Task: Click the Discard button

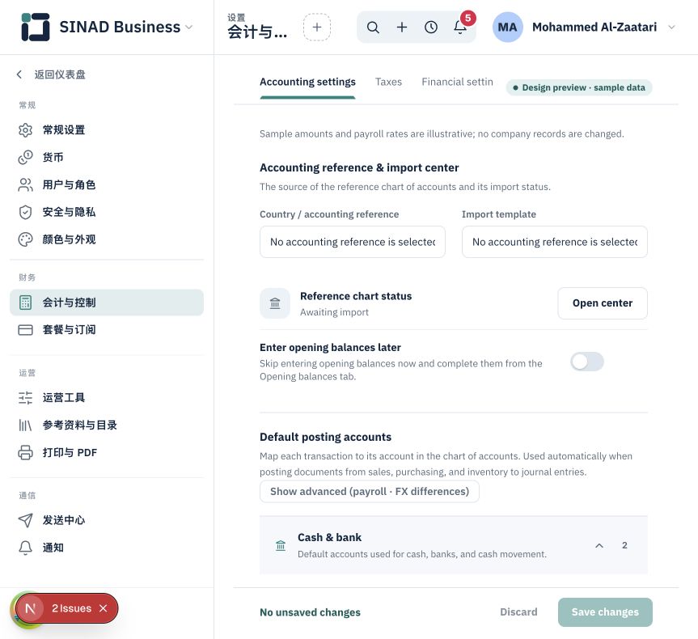Action: click(x=518, y=611)
